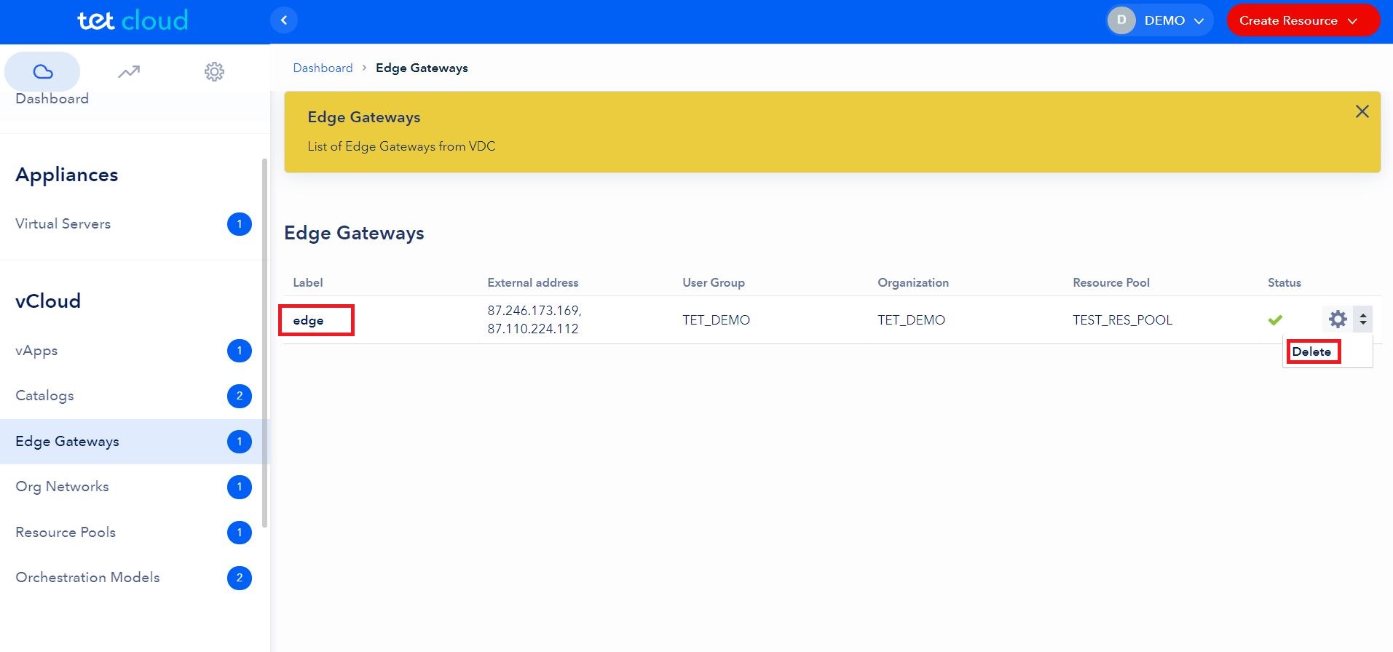Open the statistics trend-line sidebar icon
Image resolution: width=1393 pixels, height=652 pixels.
(129, 71)
